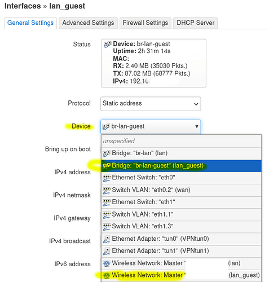Screen dimensions: 269x282
Task: Select Ethernet Switch "eth1" option
Action: [x=182, y=202]
